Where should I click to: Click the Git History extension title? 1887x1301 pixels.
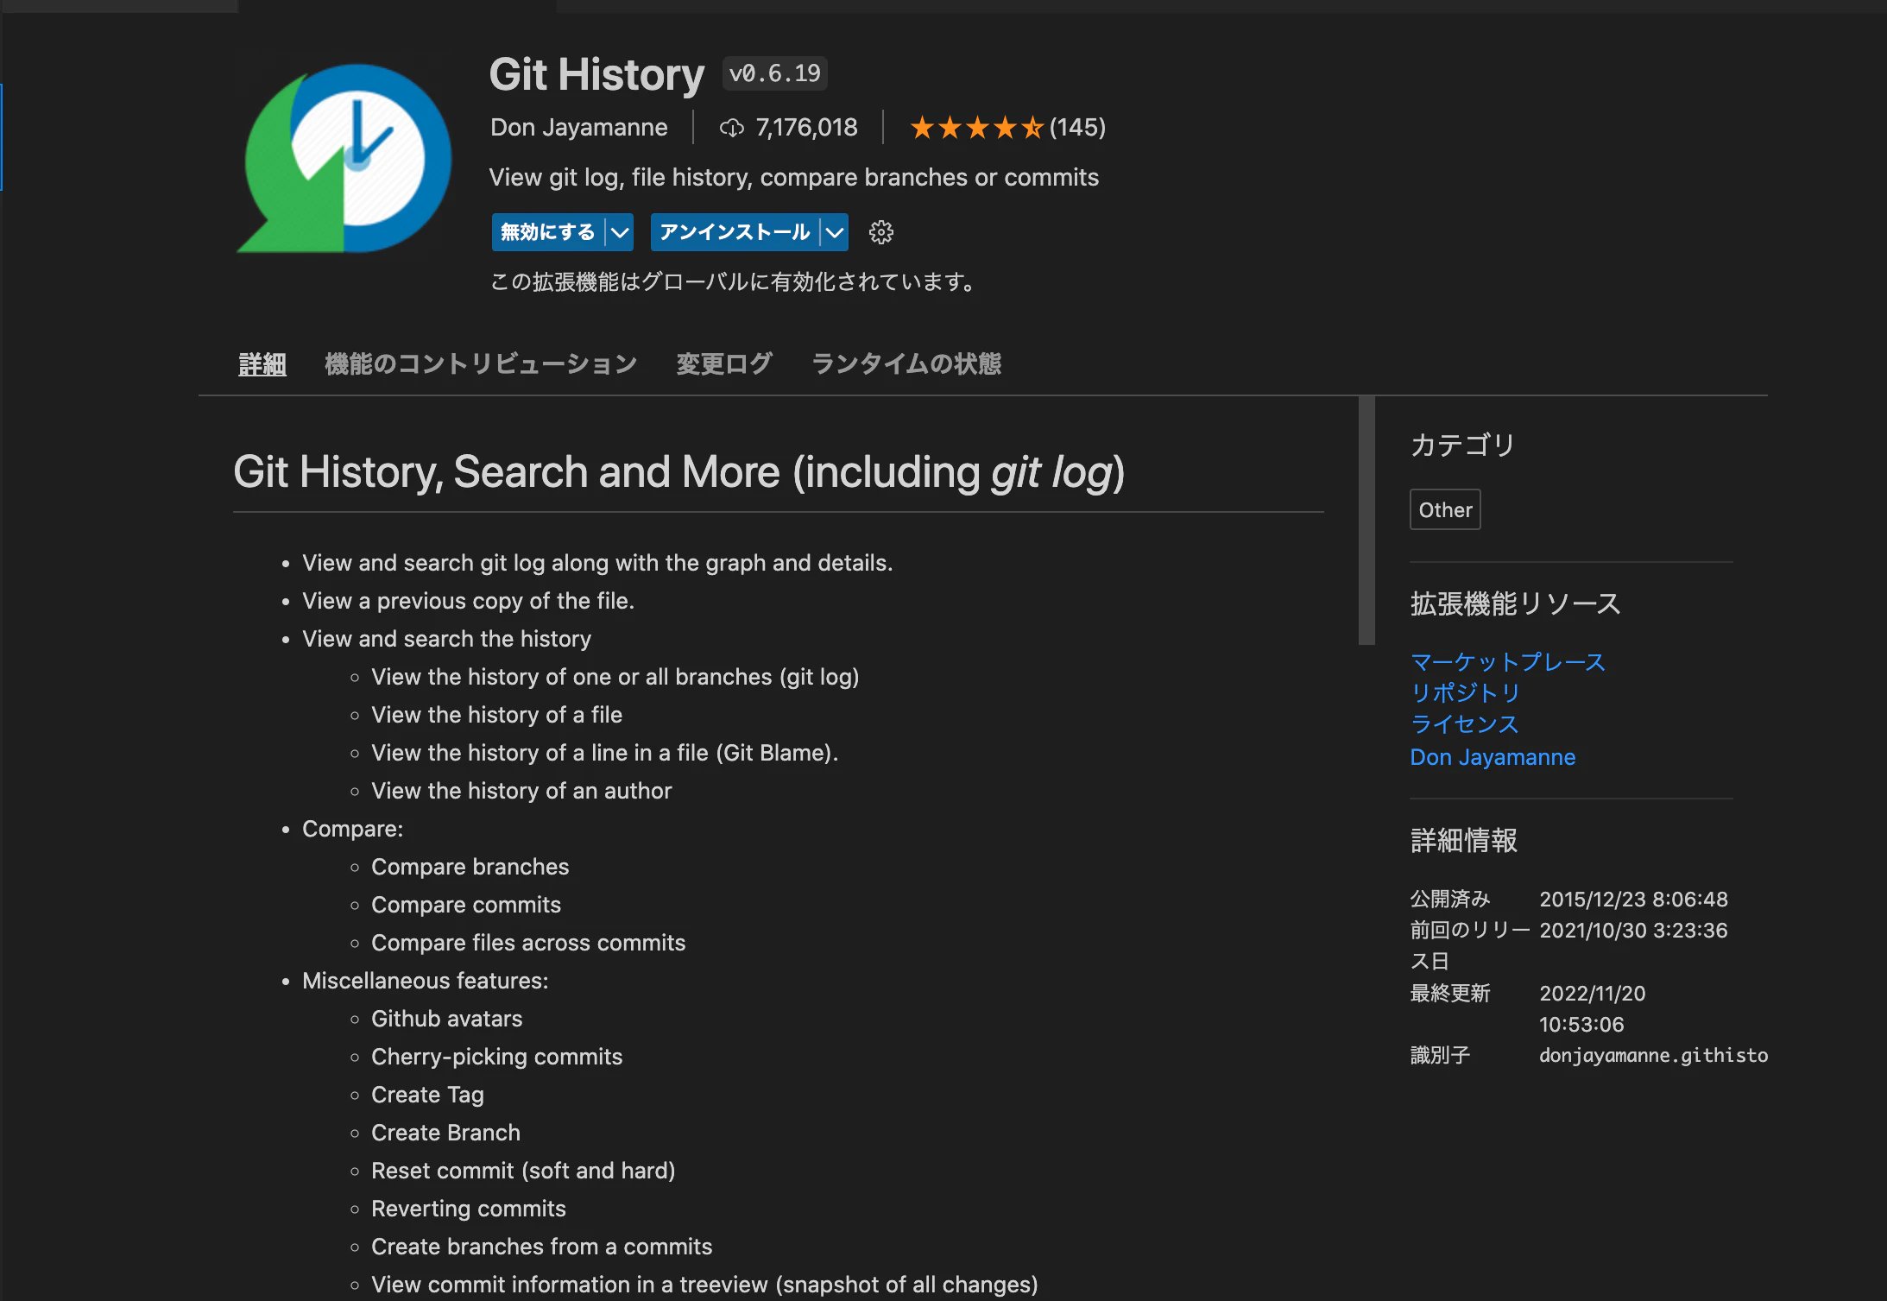click(x=596, y=74)
